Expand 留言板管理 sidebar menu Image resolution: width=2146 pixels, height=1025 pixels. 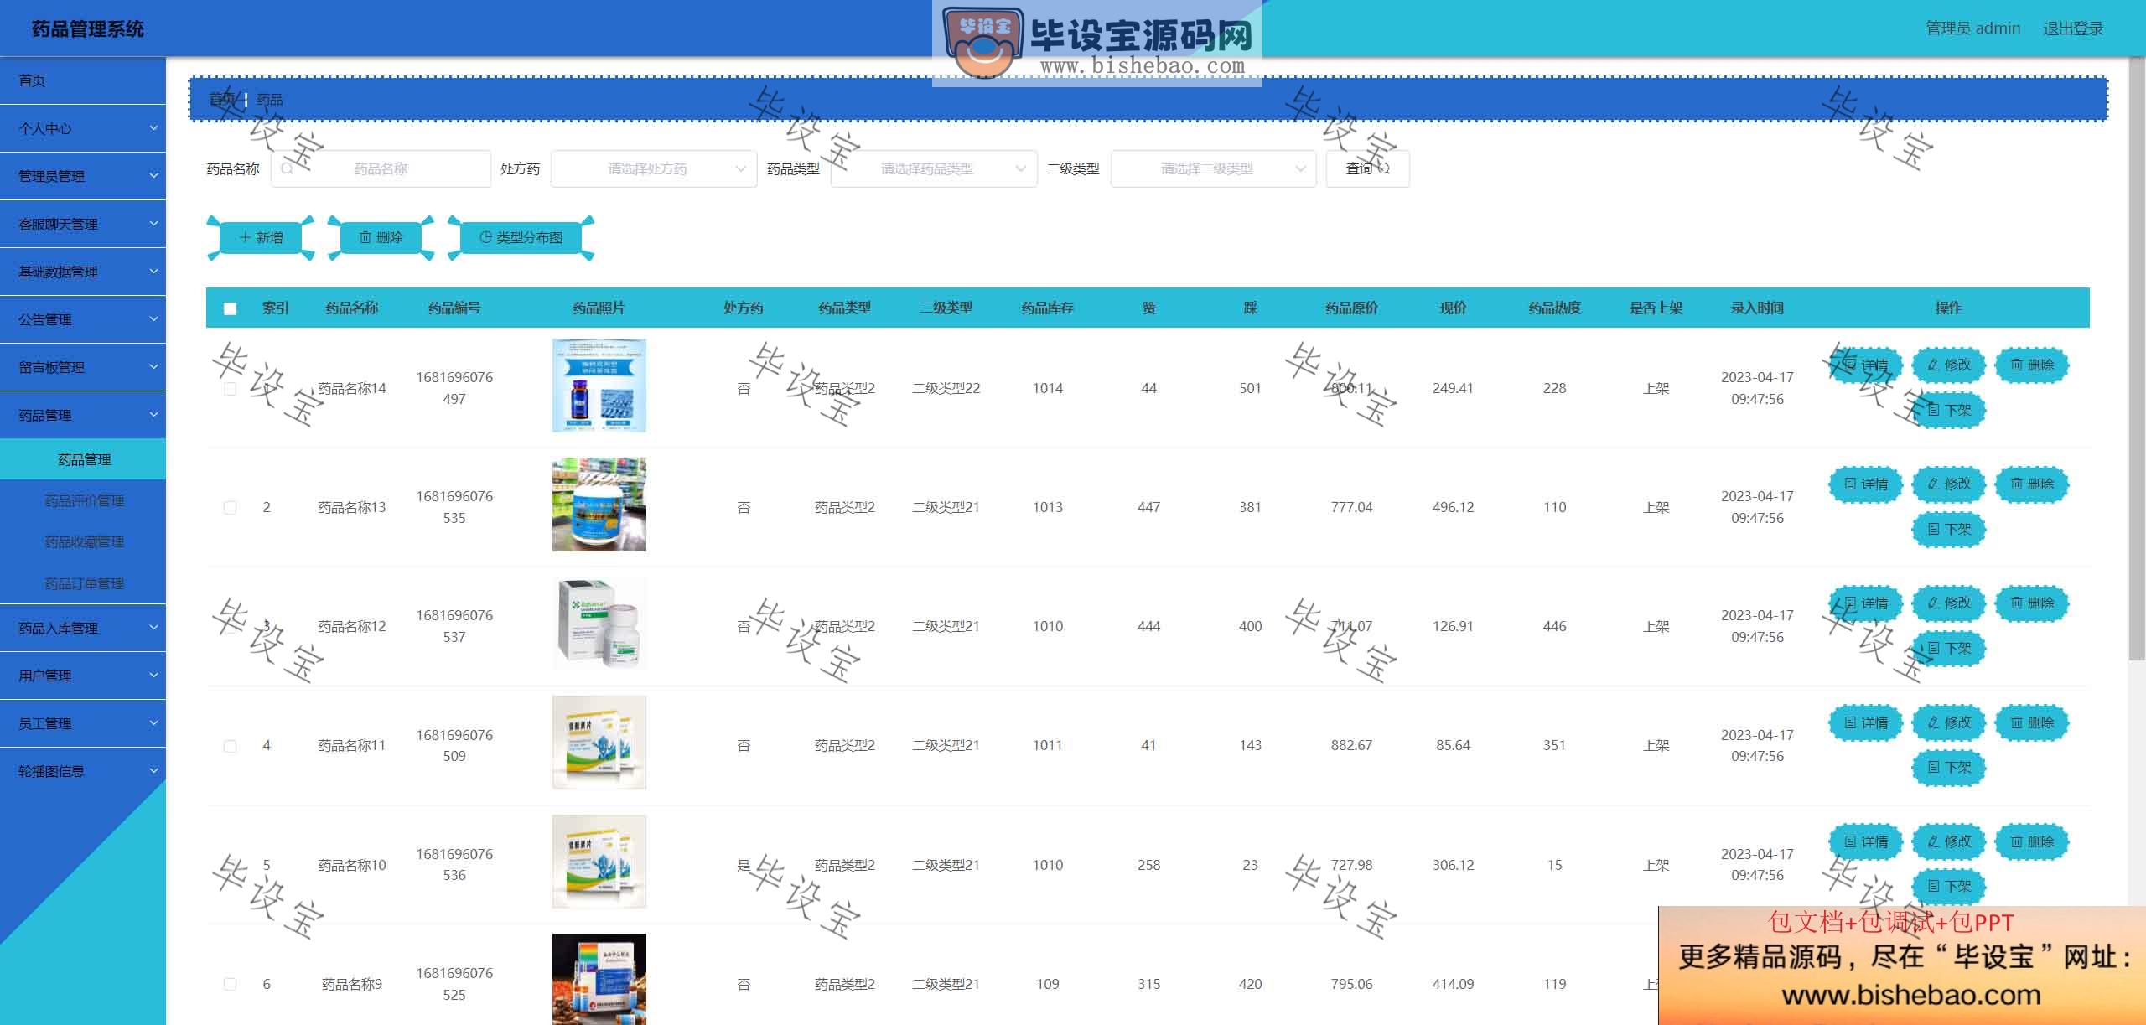click(x=83, y=367)
